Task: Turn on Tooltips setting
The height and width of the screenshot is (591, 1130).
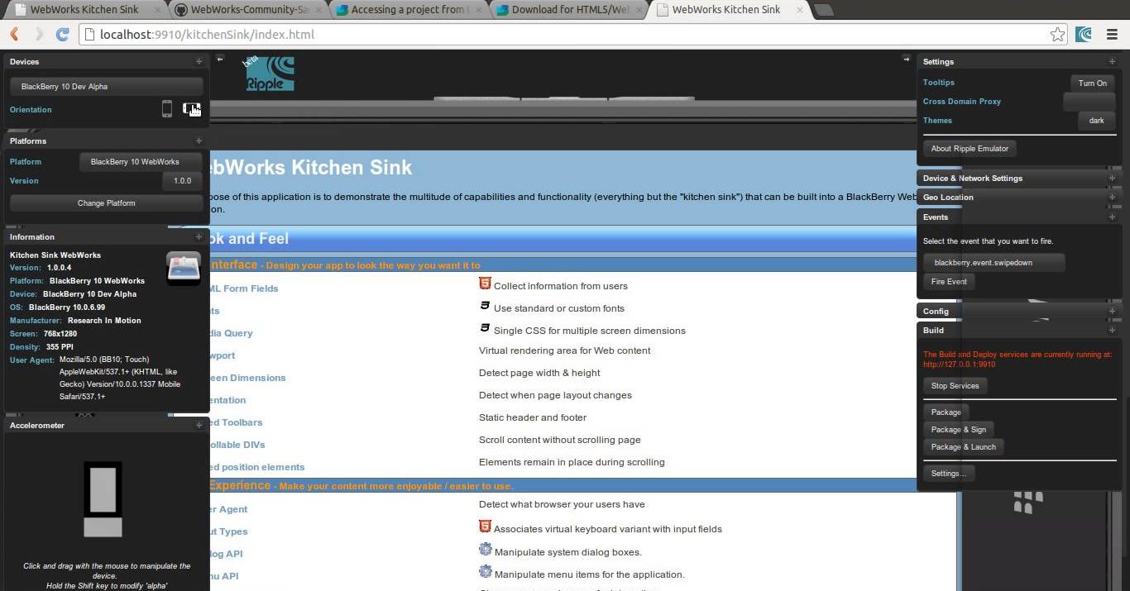Action: pyautogui.click(x=1092, y=83)
